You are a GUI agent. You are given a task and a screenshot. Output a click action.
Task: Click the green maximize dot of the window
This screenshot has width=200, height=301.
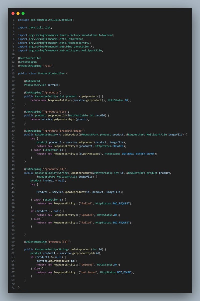click(23, 13)
